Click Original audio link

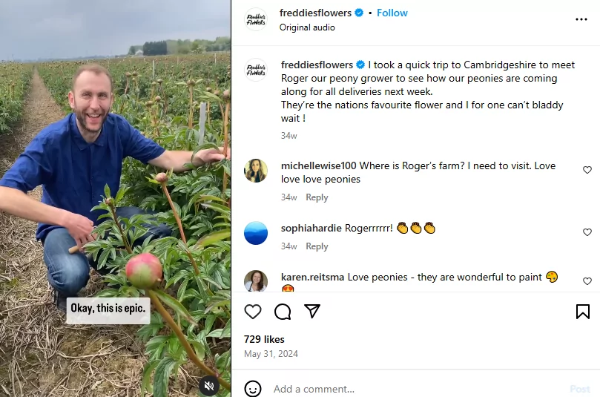tap(307, 27)
